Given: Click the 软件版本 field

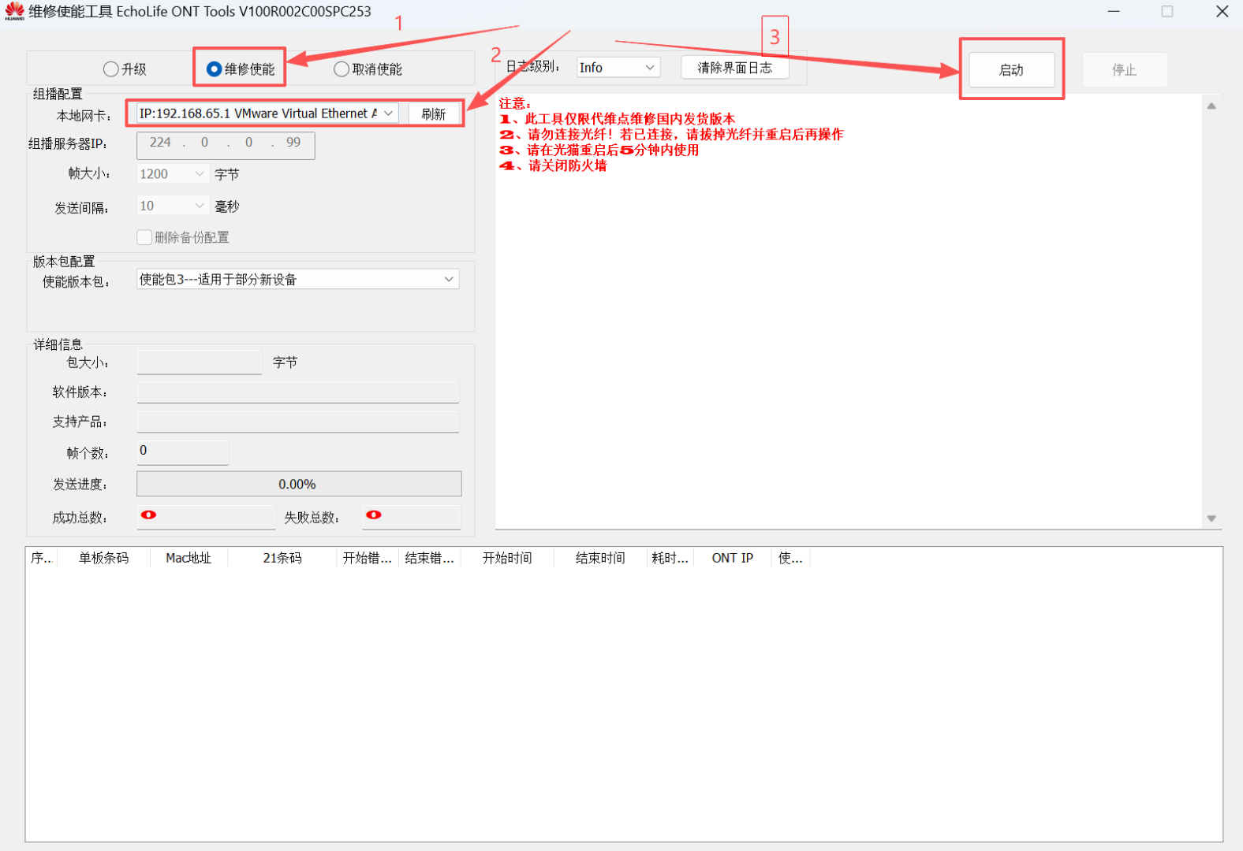Looking at the screenshot, I should click(298, 392).
